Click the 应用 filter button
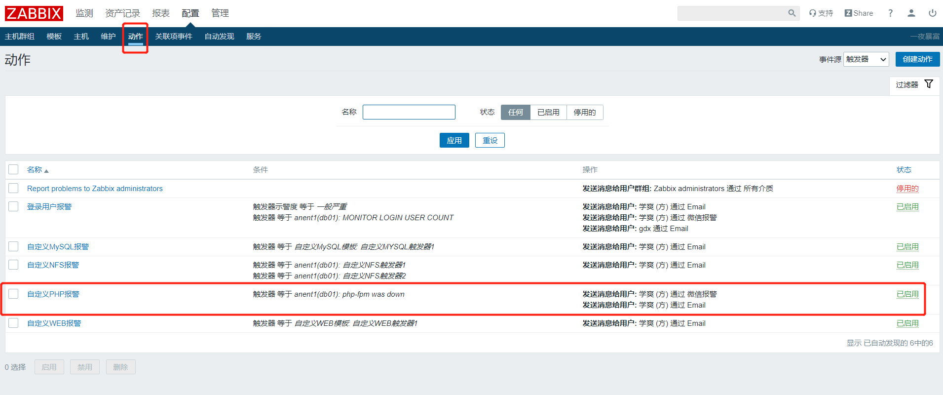 (x=454, y=140)
